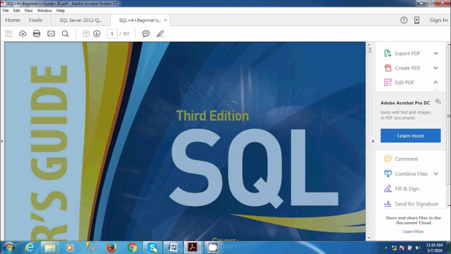The width and height of the screenshot is (451, 254).
Task: Open the Help question mark icon
Action: pos(404,20)
